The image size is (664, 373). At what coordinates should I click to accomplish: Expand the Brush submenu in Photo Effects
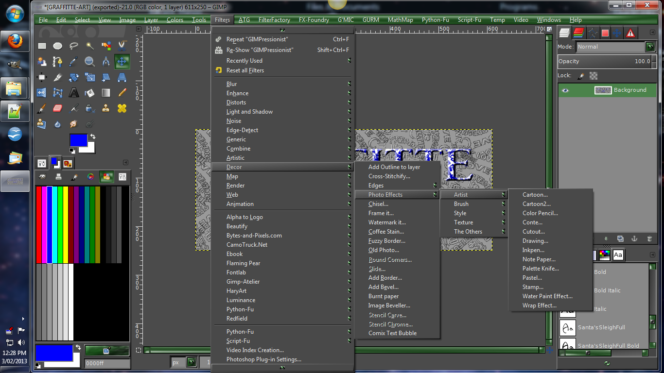(x=474, y=204)
